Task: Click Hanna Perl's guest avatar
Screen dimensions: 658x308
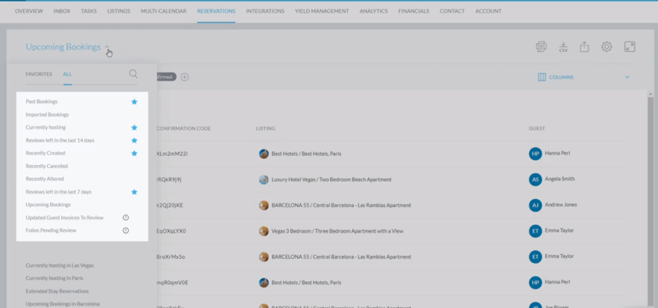Action: [535, 154]
